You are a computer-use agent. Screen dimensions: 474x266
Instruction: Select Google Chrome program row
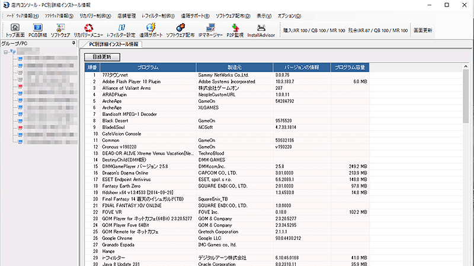point(227,238)
